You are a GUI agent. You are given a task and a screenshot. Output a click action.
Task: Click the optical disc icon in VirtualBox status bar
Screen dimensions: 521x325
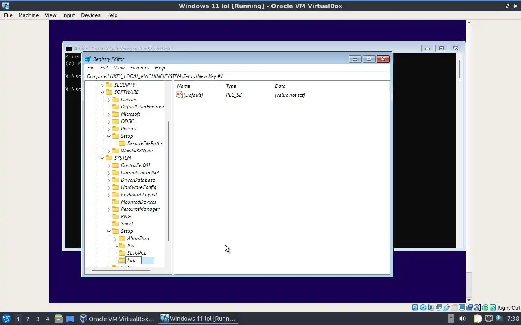pyautogui.click(x=423, y=308)
